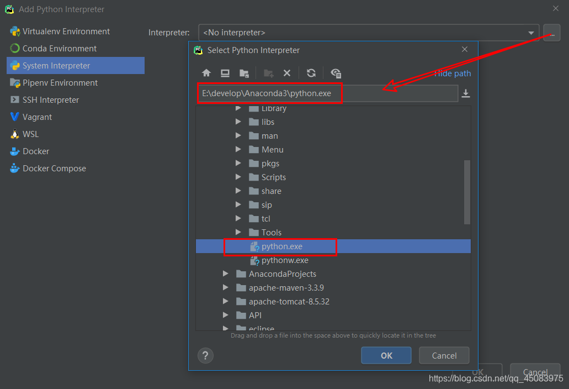
Task: Confirm with OK in Select Python Interpreter
Action: [386, 355]
